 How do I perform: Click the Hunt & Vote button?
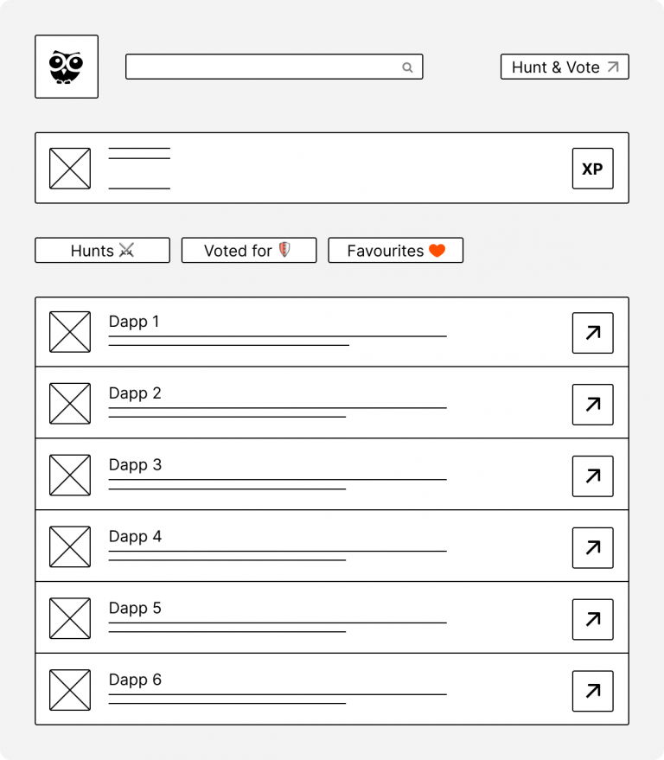(565, 67)
